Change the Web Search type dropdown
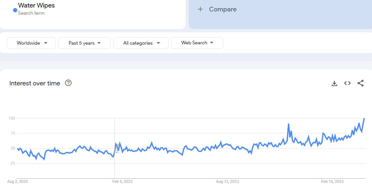Image resolution: width=372 pixels, height=192 pixels. pyautogui.click(x=197, y=43)
